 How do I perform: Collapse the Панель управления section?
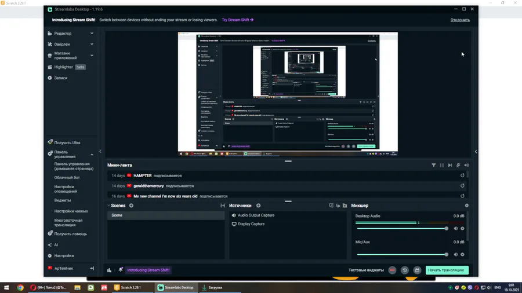tap(92, 155)
